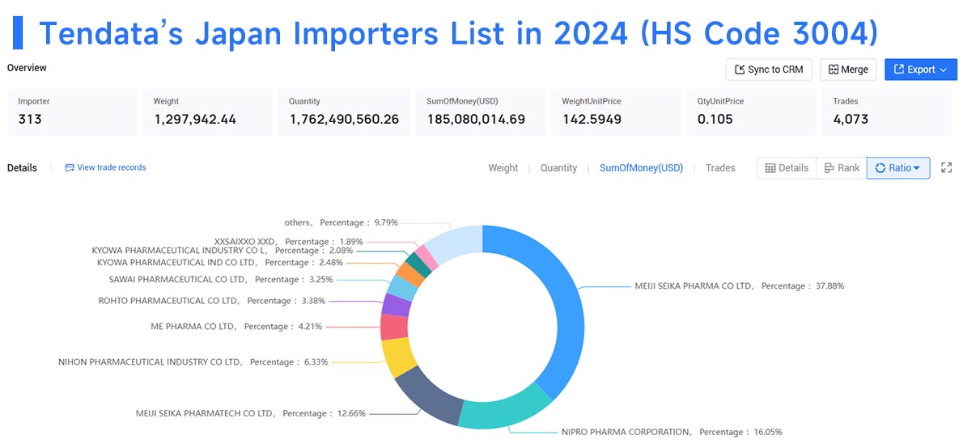This screenshot has height=448, width=963.
Task: Switch to the Quantity metric tab
Action: [x=558, y=167]
